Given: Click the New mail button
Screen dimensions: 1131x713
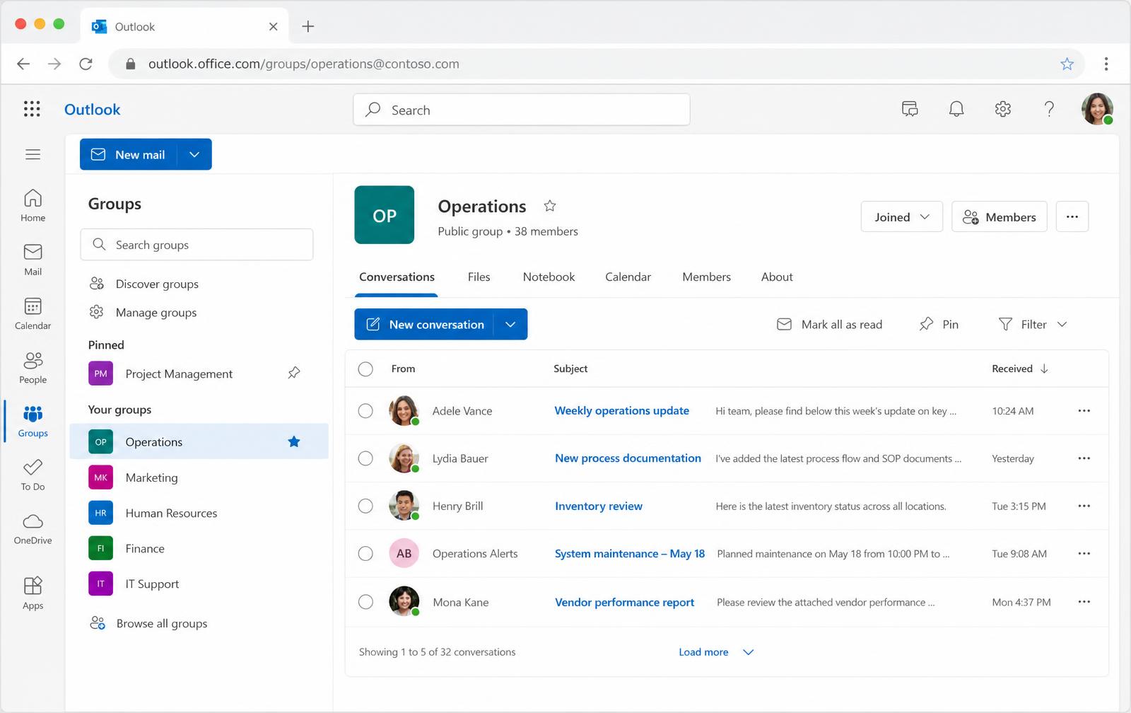Looking at the screenshot, I should pyautogui.click(x=129, y=154).
